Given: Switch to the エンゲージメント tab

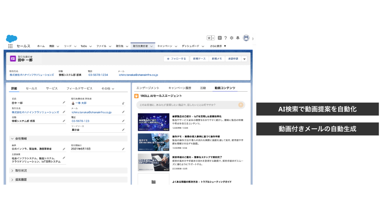Looking at the screenshot, I should point(148,88).
